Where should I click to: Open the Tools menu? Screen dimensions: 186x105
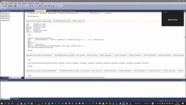(19, 3)
